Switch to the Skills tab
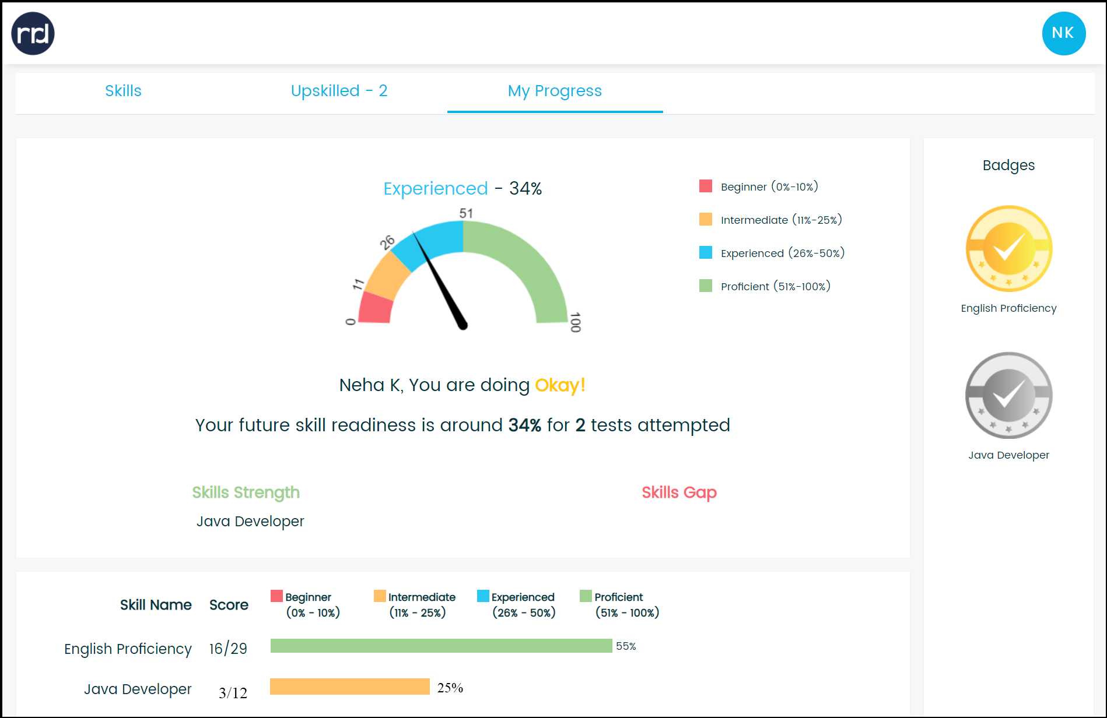 (123, 91)
